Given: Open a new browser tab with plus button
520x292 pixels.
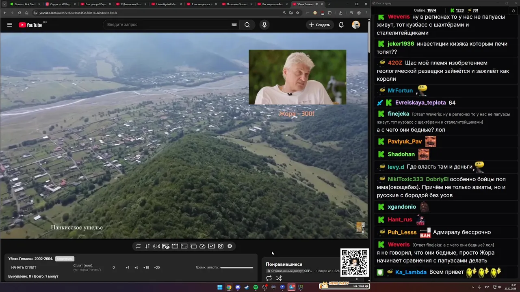Looking at the screenshot, I should point(329,4).
